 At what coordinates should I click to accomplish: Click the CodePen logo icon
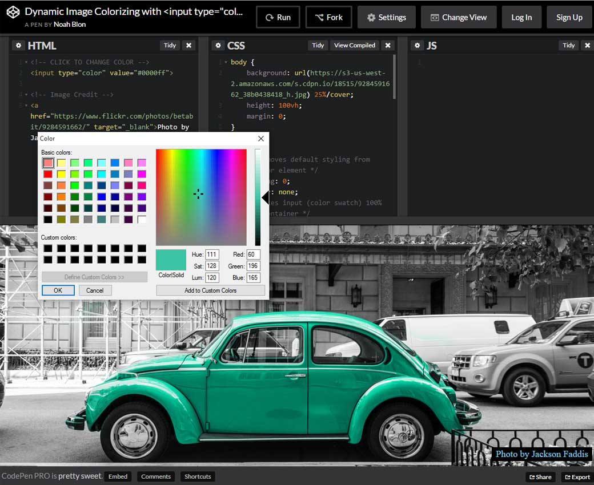[x=13, y=13]
